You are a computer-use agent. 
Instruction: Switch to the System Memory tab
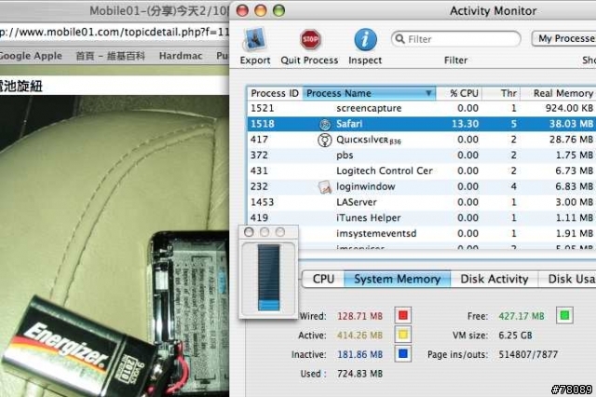point(398,280)
